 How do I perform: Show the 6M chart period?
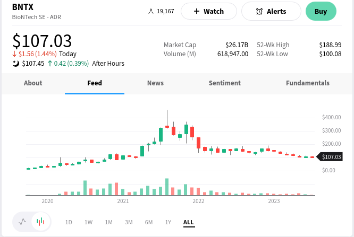149,222
